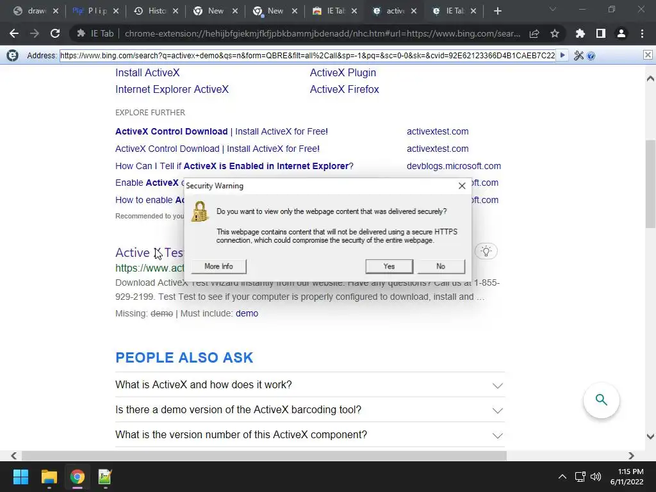Image resolution: width=656 pixels, height=492 pixels.
Task: Close the Plip tab
Action: (x=116, y=11)
